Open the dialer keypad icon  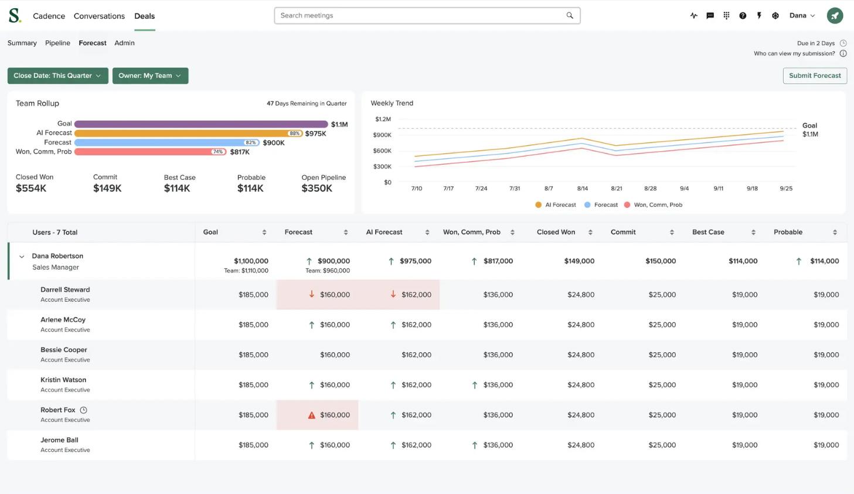[726, 16]
